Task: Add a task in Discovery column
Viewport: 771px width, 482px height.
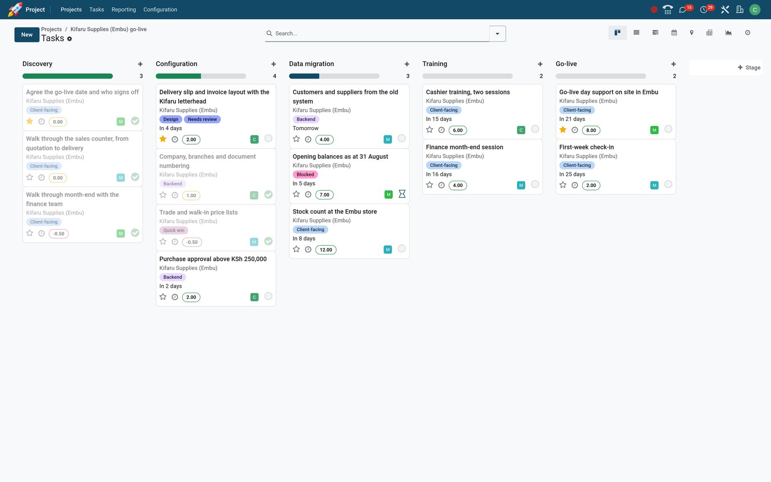Action: pyautogui.click(x=140, y=64)
